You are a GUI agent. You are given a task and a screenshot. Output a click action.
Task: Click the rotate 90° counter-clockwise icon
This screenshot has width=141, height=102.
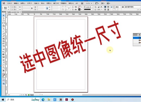[66, 7]
